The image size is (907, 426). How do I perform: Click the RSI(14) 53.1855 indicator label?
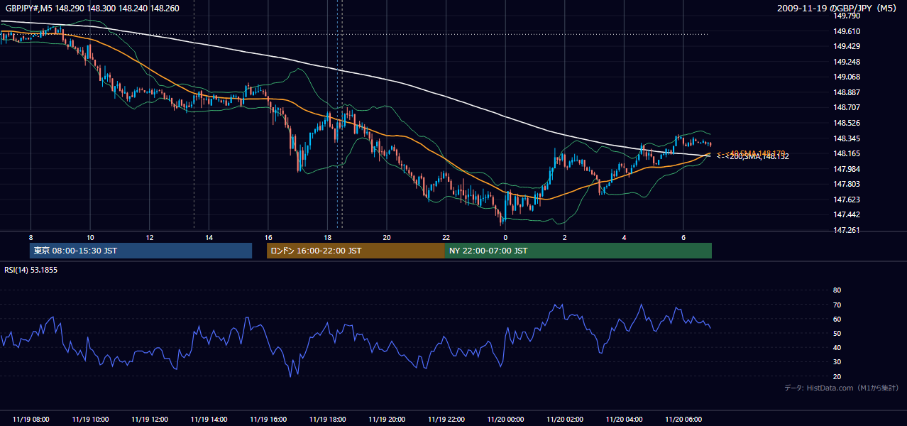(31, 270)
